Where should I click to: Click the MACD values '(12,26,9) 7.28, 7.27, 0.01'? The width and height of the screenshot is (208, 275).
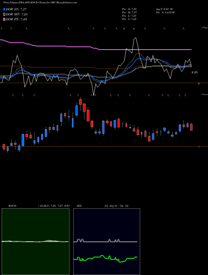coord(54,206)
